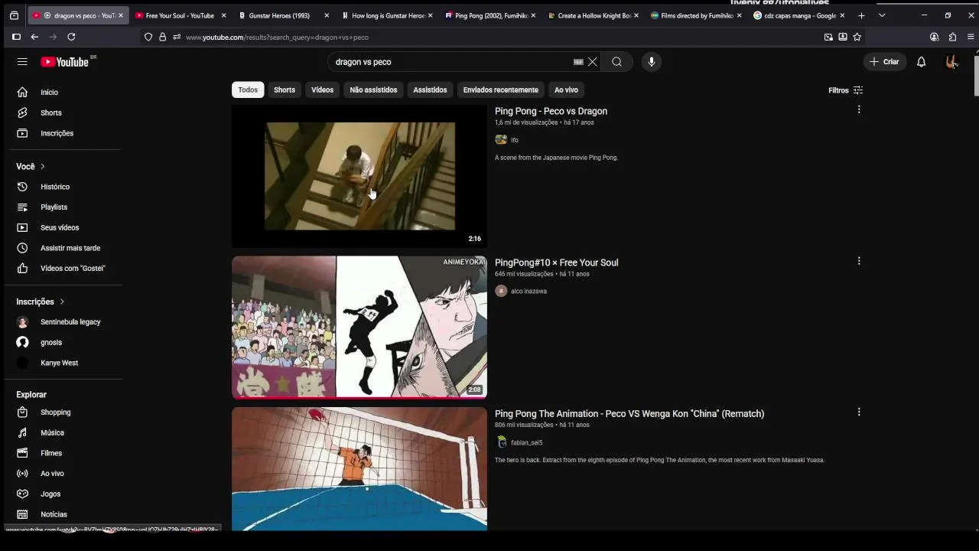
Task: Click the browser address bar URL
Action: point(277,37)
